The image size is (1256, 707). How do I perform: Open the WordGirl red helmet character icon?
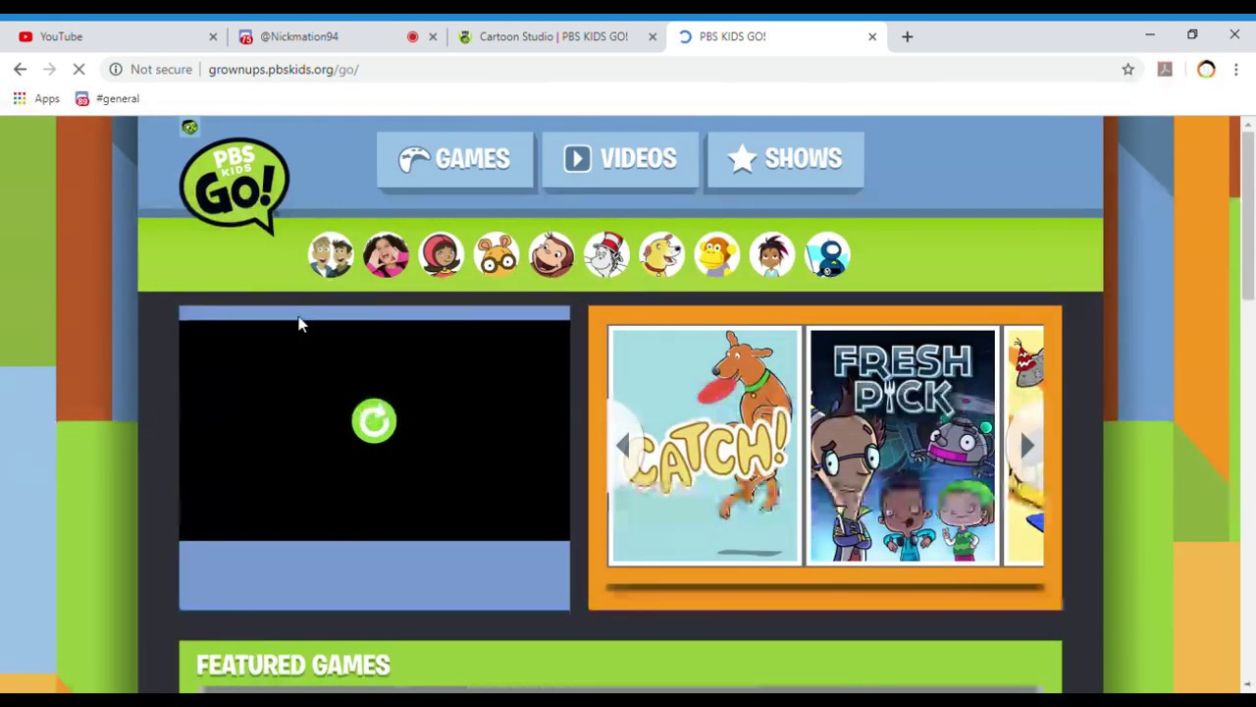click(x=441, y=255)
